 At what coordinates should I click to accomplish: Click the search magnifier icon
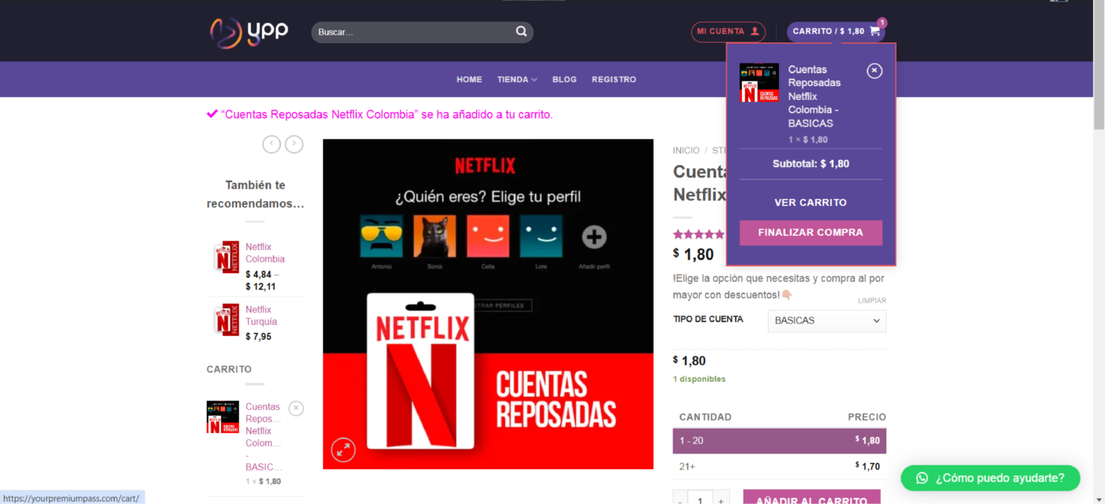521,32
